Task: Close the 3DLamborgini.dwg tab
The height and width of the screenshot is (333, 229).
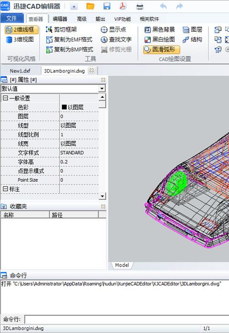Action: pos(92,70)
